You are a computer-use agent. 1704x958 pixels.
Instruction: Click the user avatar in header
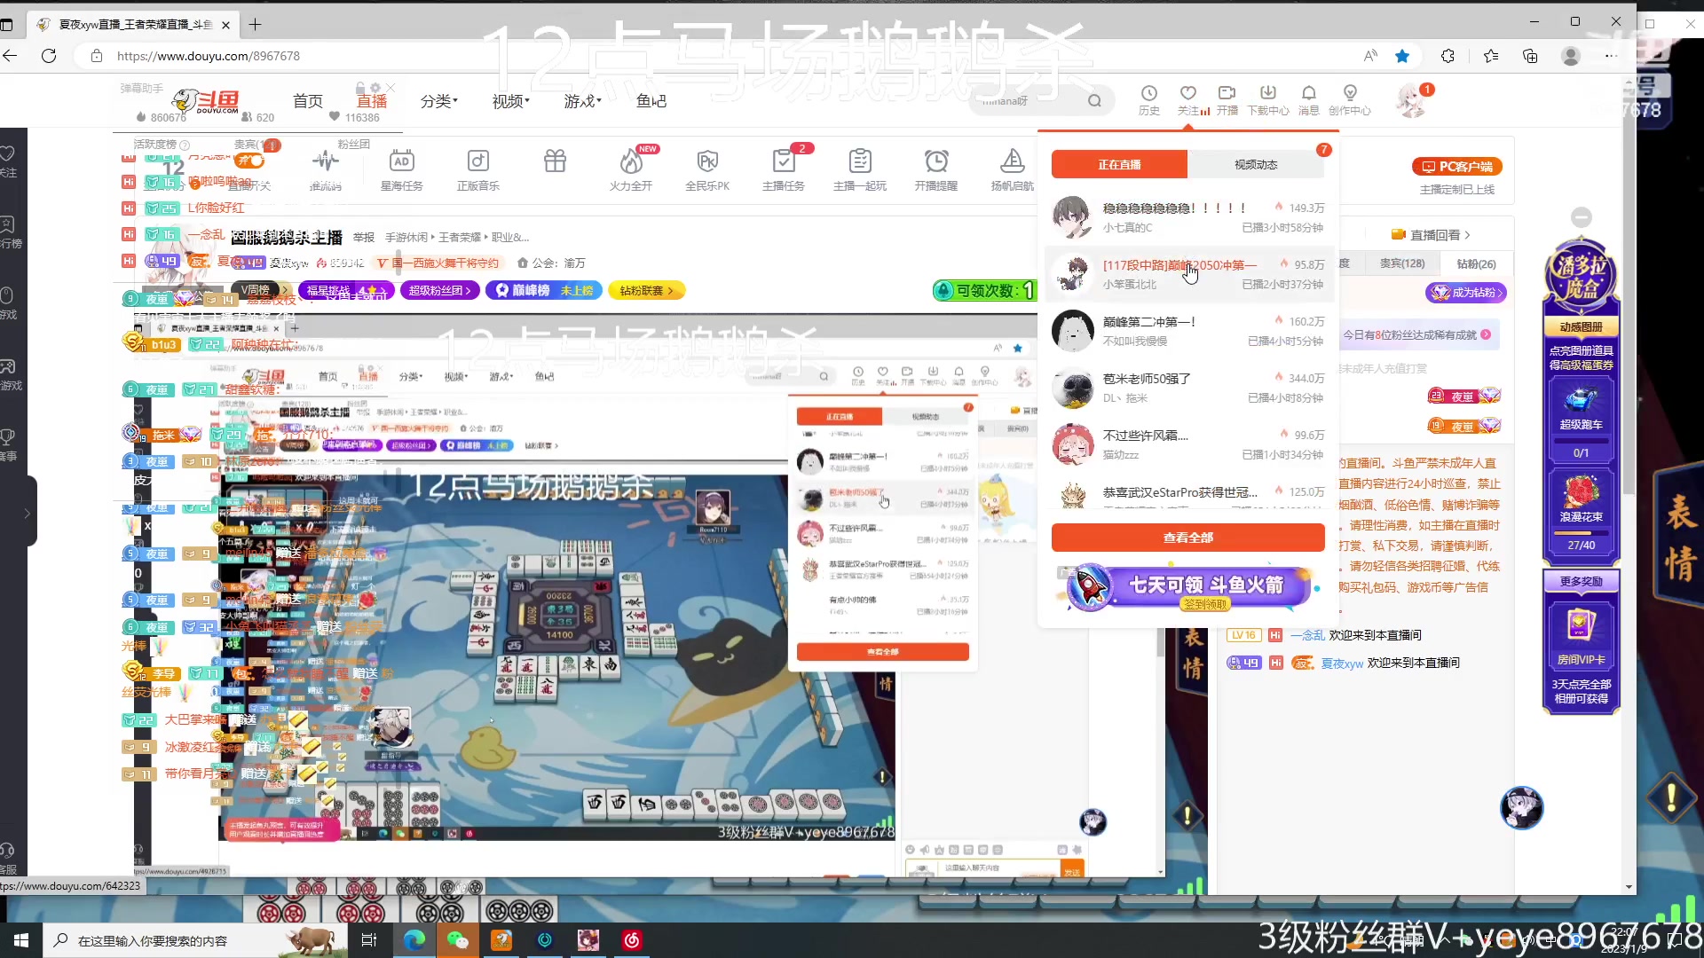(x=1412, y=101)
